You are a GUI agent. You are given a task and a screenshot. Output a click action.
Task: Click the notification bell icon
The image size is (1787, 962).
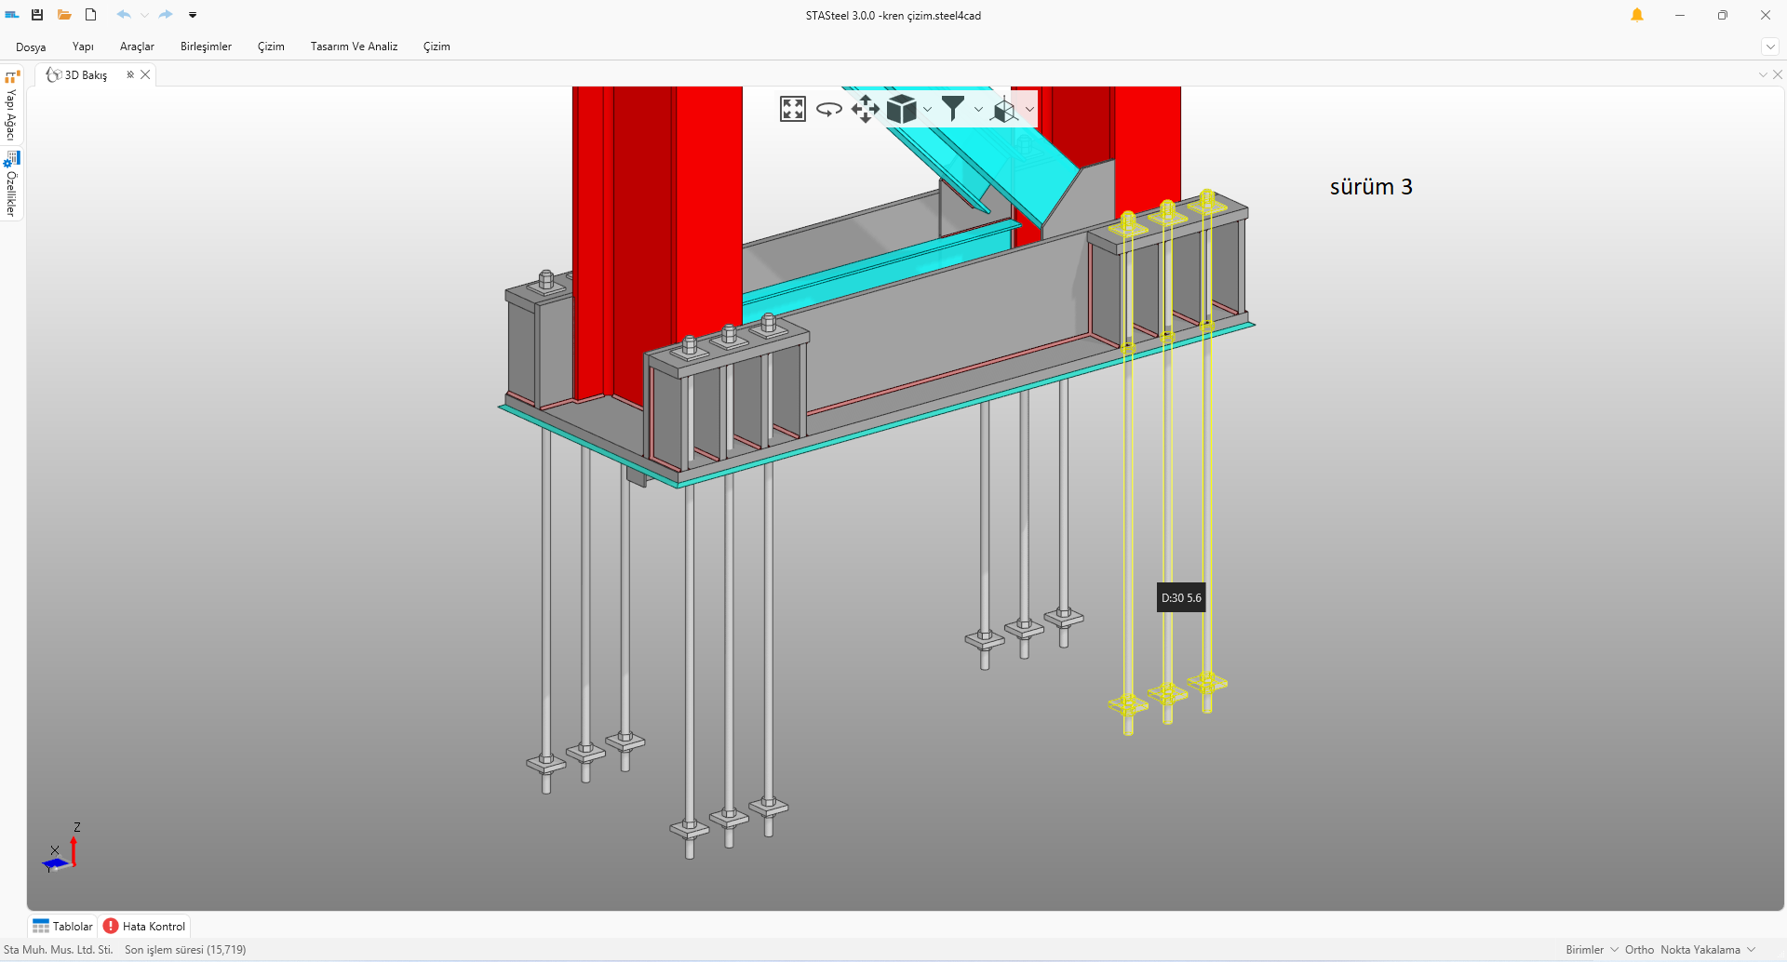coord(1636,15)
